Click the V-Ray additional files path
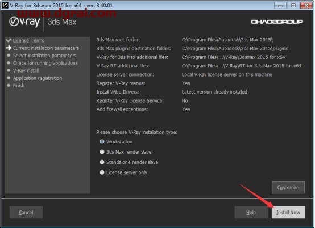 pos(233,57)
